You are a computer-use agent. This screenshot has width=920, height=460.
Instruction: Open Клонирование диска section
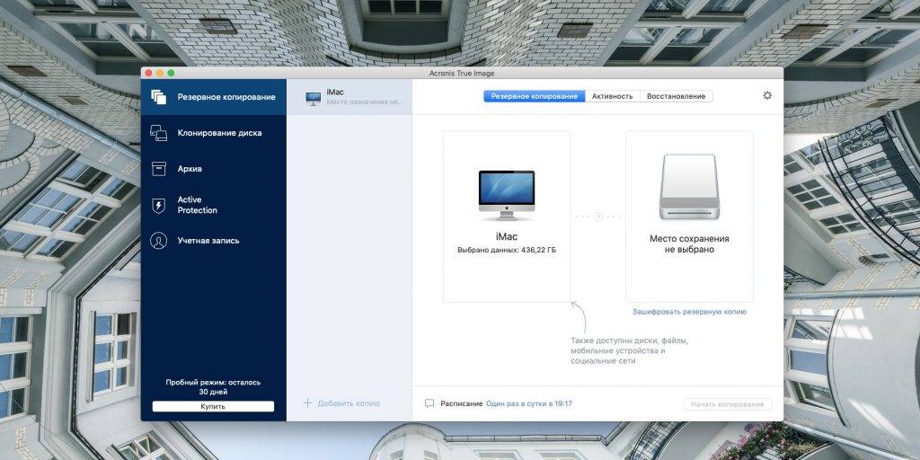tap(214, 133)
